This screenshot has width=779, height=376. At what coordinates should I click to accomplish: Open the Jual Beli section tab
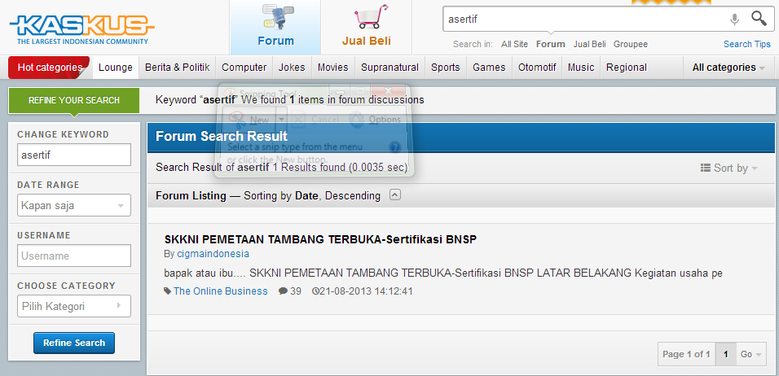pyautogui.click(x=366, y=28)
